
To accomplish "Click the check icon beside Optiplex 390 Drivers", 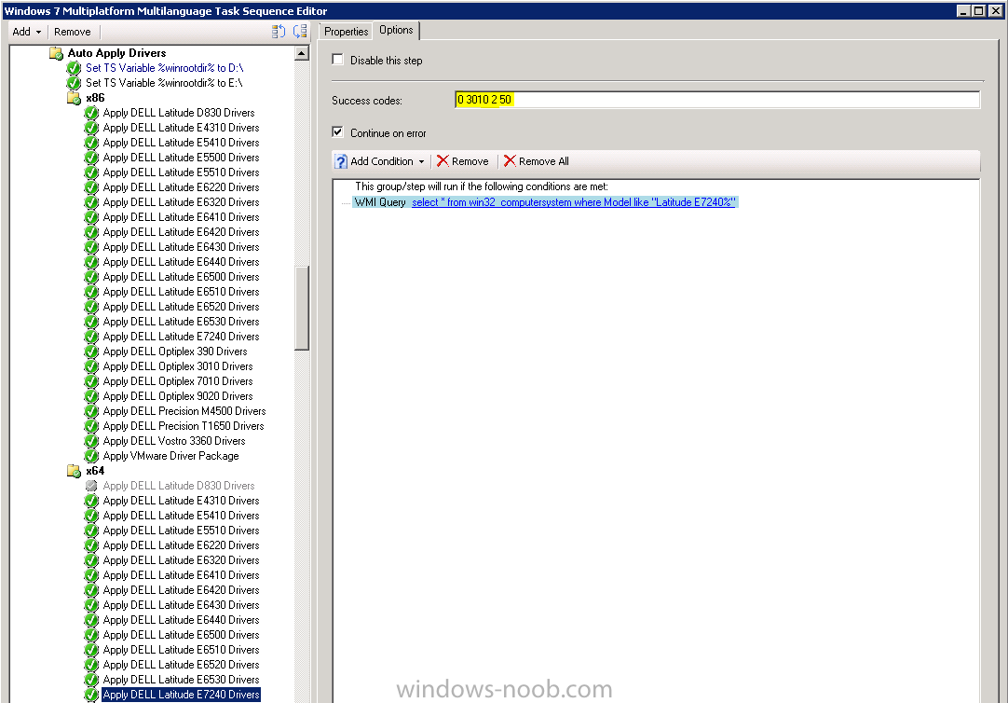I will (x=91, y=351).
